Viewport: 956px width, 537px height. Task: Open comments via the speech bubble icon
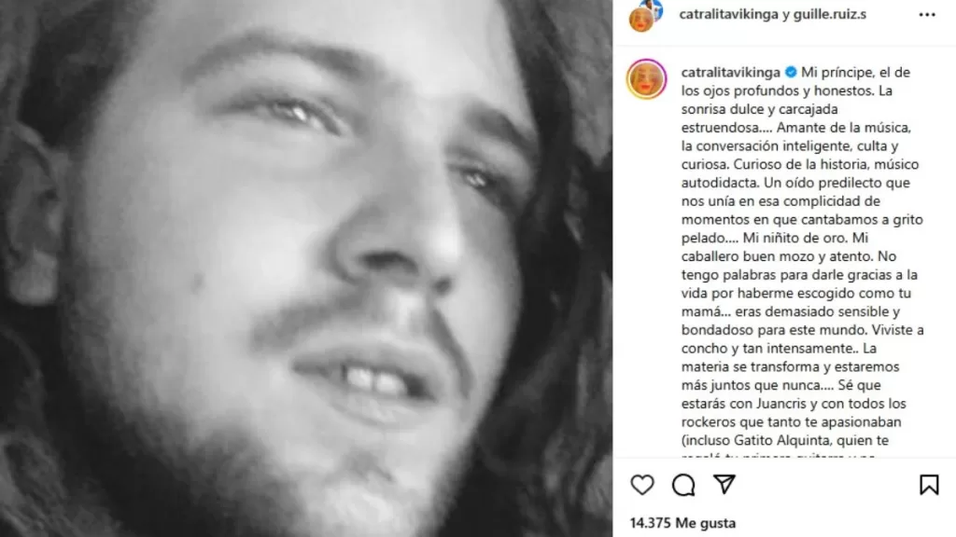(682, 485)
